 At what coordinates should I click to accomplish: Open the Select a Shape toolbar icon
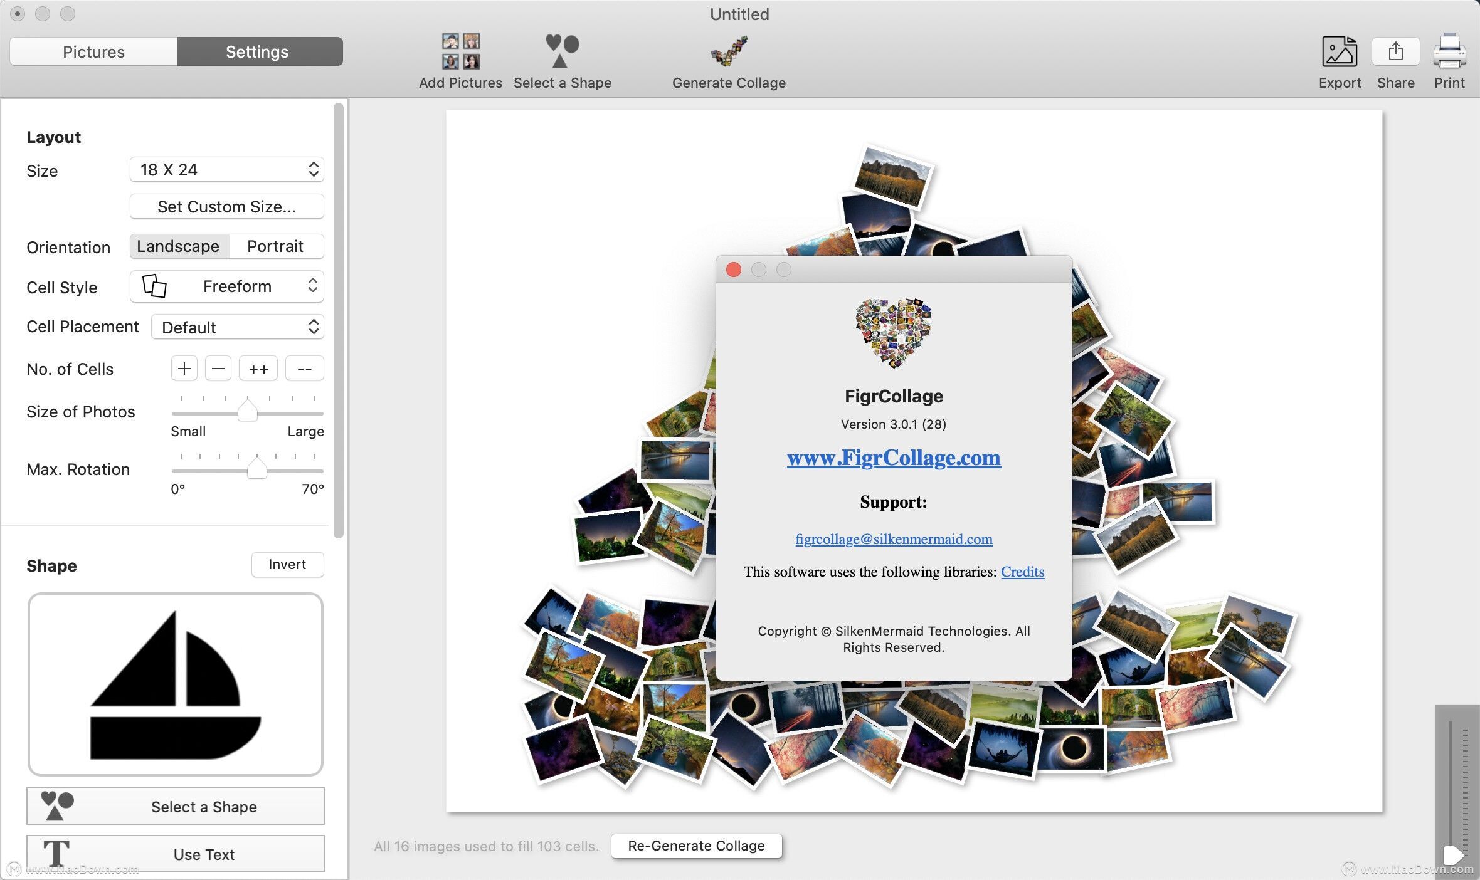click(562, 51)
